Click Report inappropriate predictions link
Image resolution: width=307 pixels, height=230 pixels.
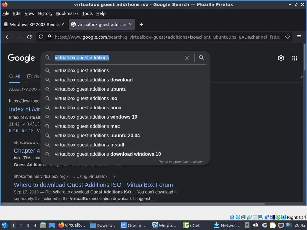181,162
